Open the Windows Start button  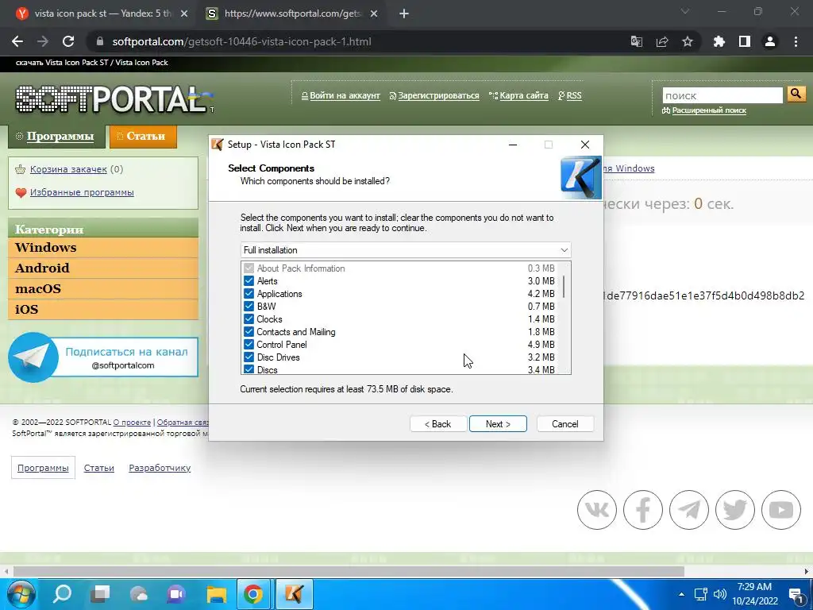(x=21, y=594)
